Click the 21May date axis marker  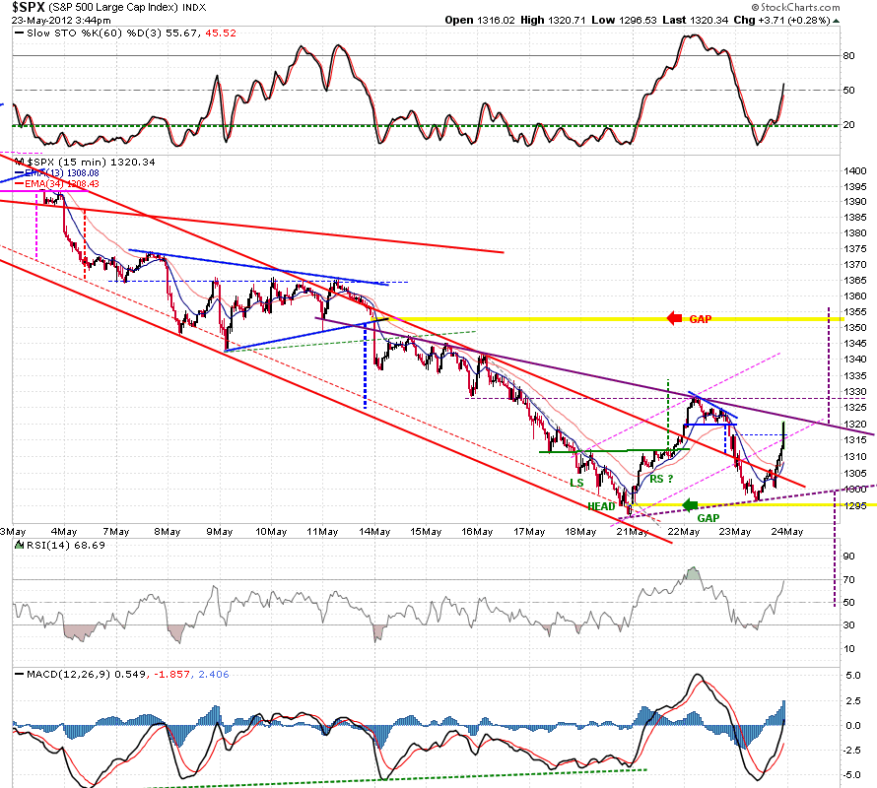click(x=632, y=531)
